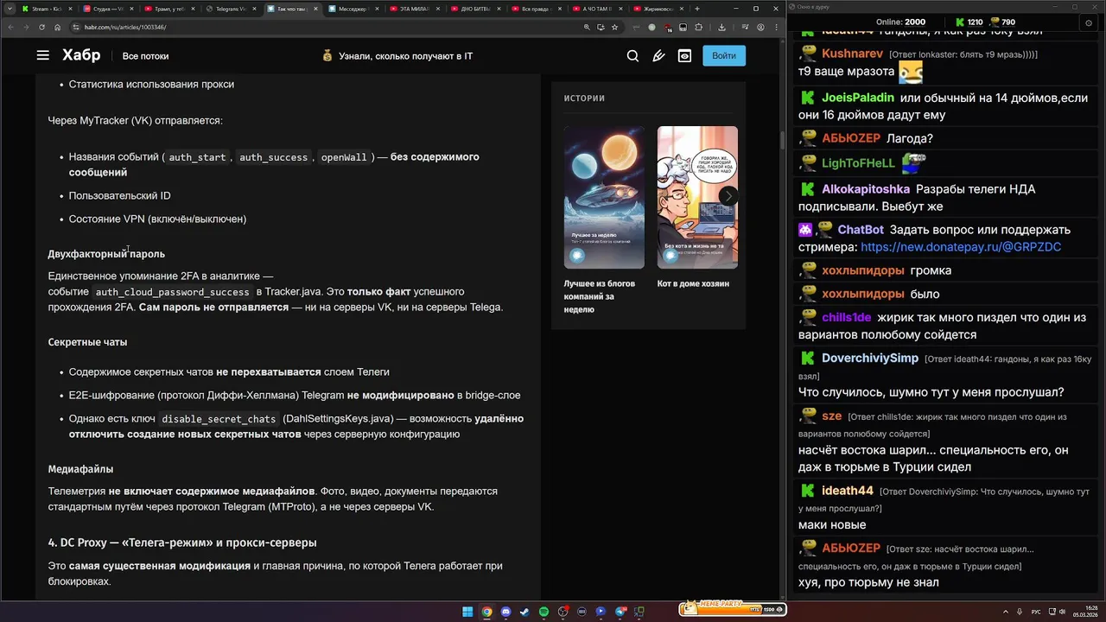Click the eye display-settings icon in Habr header
Image resolution: width=1106 pixels, height=622 pixels.
[684, 55]
